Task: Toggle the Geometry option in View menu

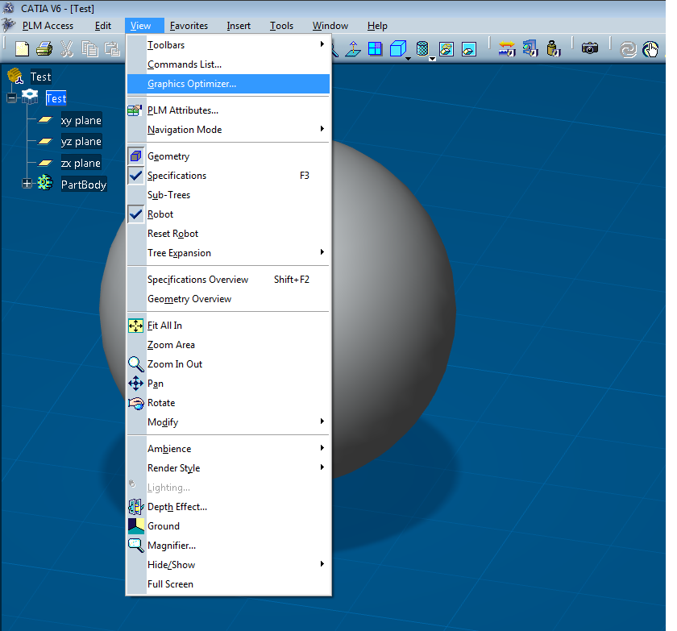Action: [x=228, y=156]
